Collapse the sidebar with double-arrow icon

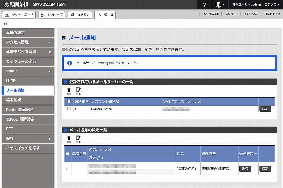(5, 24)
